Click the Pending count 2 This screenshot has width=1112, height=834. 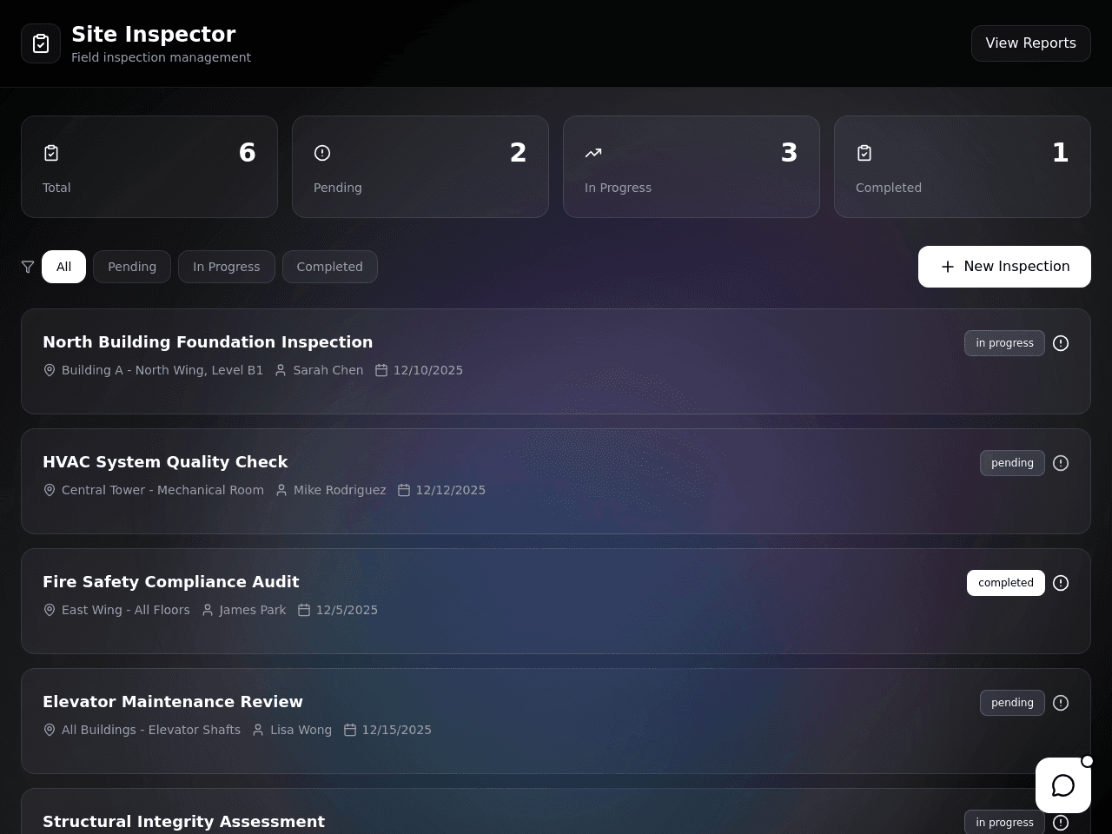coord(519,153)
